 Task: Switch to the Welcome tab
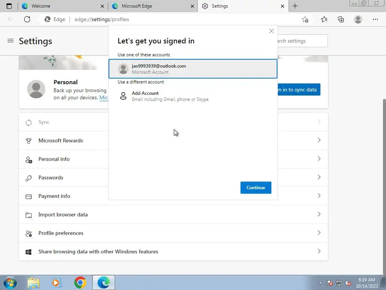63,6
